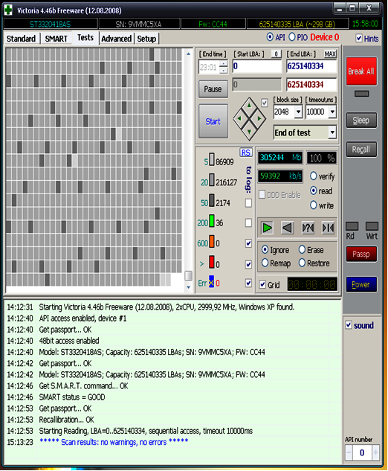This screenshot has width=388, height=471.
Task: Select the verify test mode
Action: coord(313,176)
